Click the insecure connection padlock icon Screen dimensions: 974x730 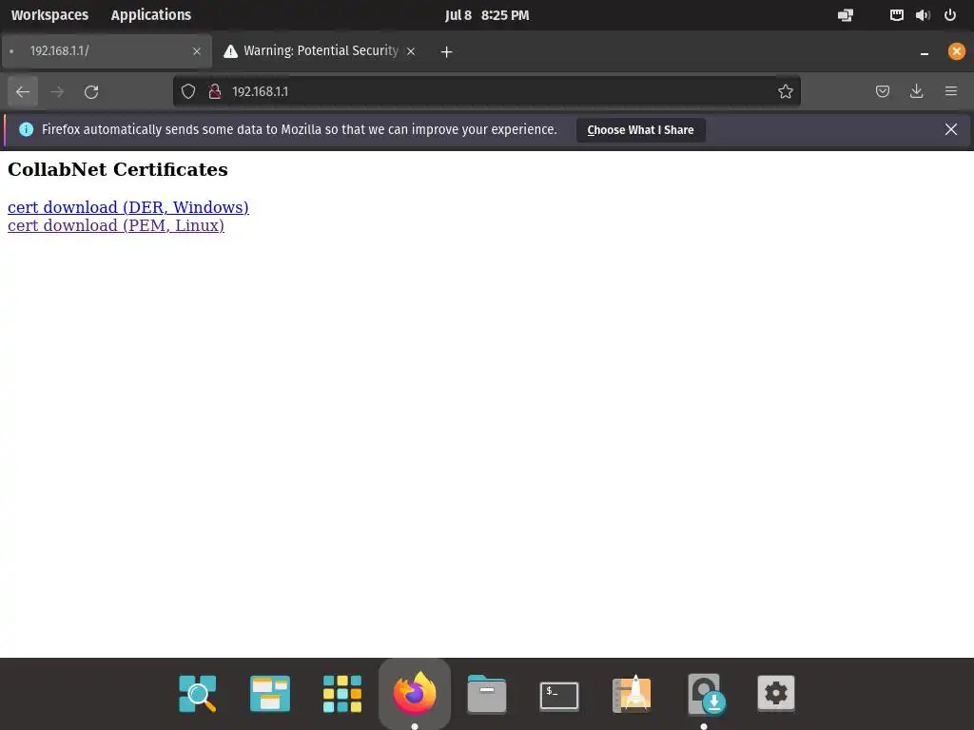click(x=215, y=92)
